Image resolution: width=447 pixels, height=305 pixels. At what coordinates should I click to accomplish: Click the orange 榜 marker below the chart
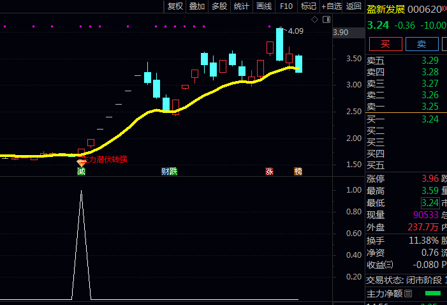point(298,171)
